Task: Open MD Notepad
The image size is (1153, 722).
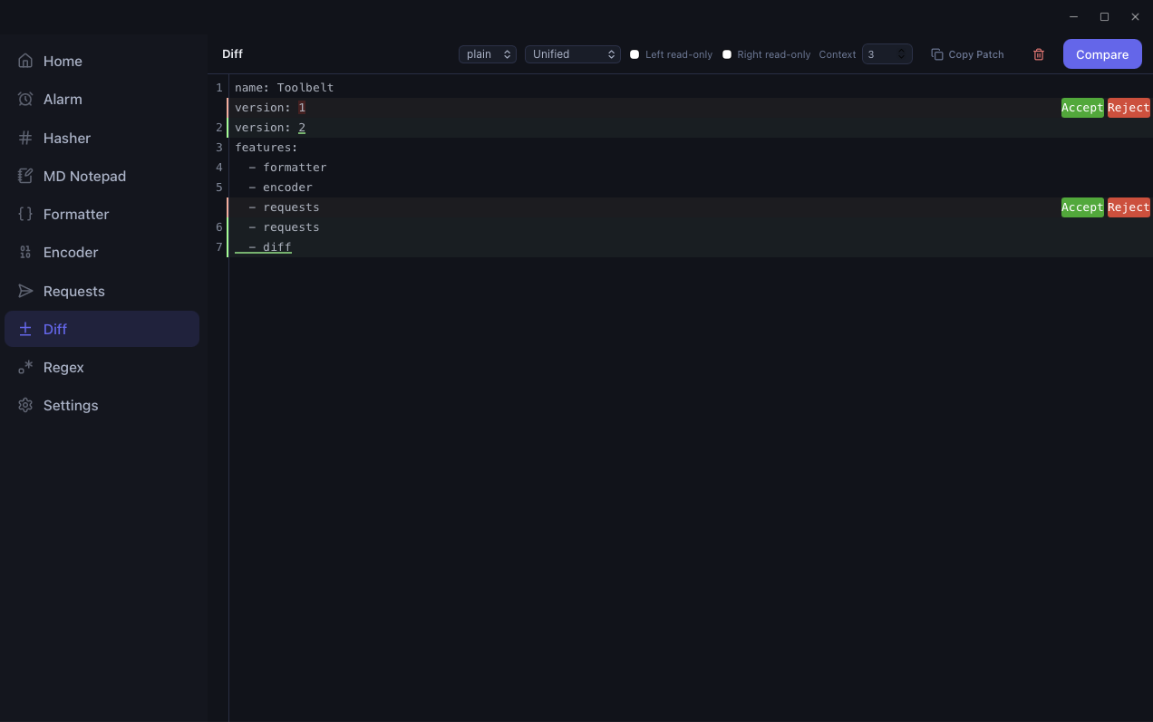Action: (85, 176)
